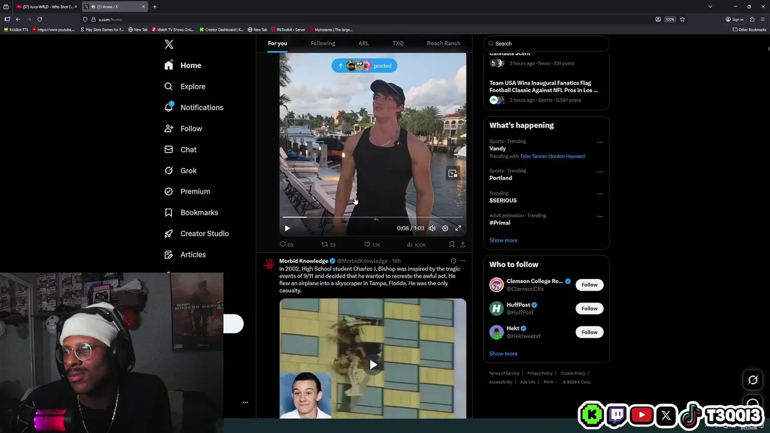Screen dimensions: 770x433
Task: Click the new posts 'posted' pill
Action: tap(364, 66)
